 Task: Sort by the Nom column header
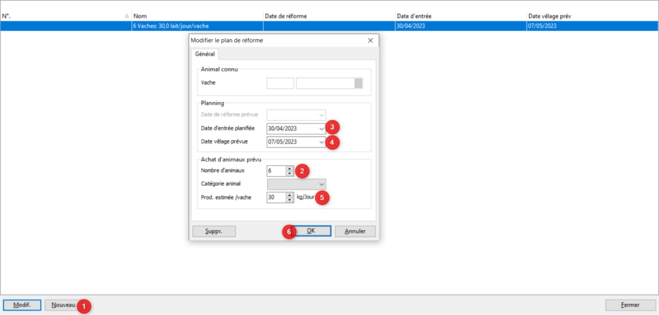198,16
